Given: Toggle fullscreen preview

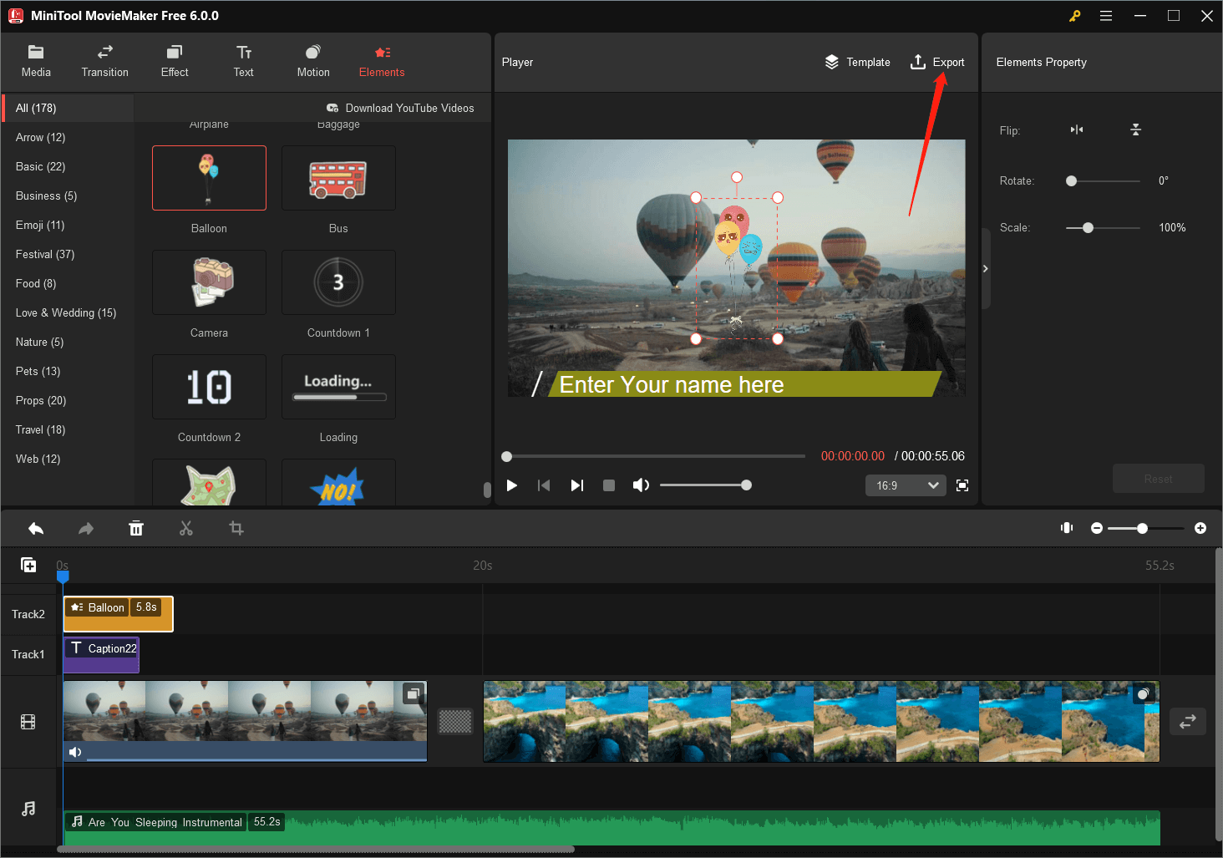Looking at the screenshot, I should click(x=962, y=485).
